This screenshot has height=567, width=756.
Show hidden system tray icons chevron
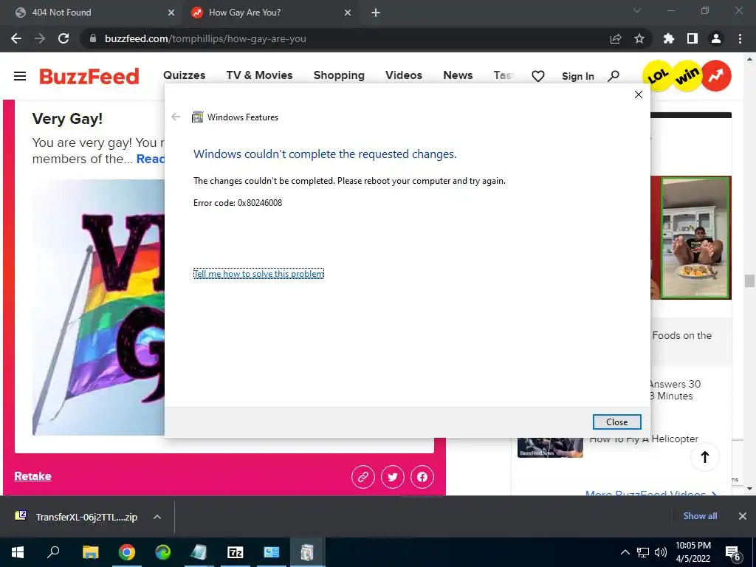[625, 552]
